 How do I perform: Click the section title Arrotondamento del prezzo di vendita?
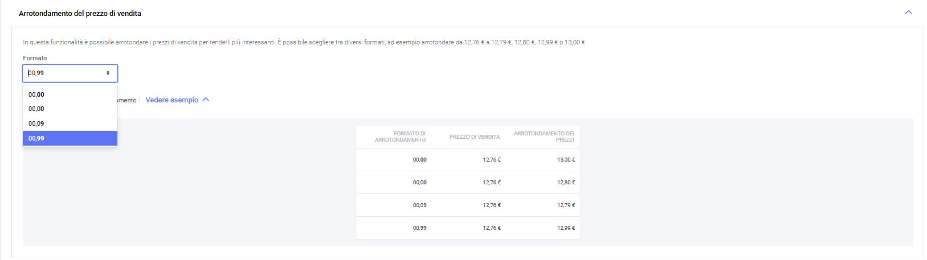[80, 13]
